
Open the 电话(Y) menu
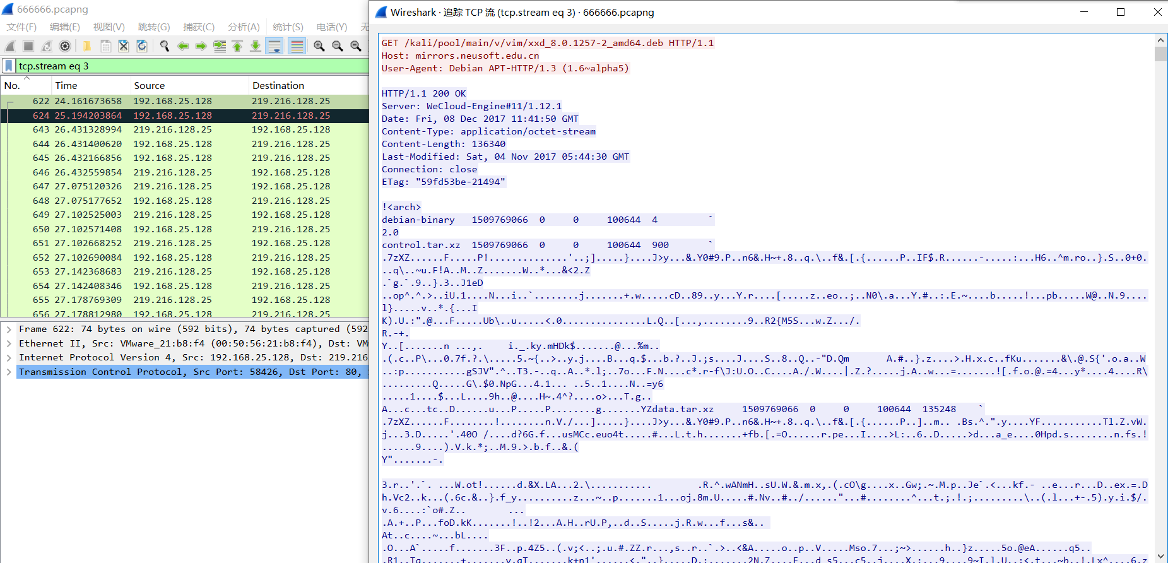coord(332,27)
